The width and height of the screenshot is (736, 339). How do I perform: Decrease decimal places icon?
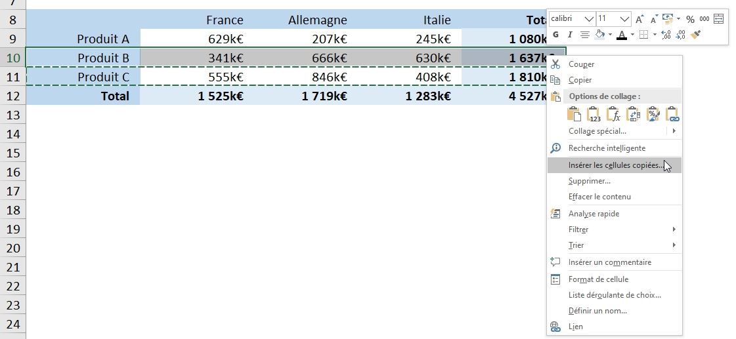click(681, 34)
